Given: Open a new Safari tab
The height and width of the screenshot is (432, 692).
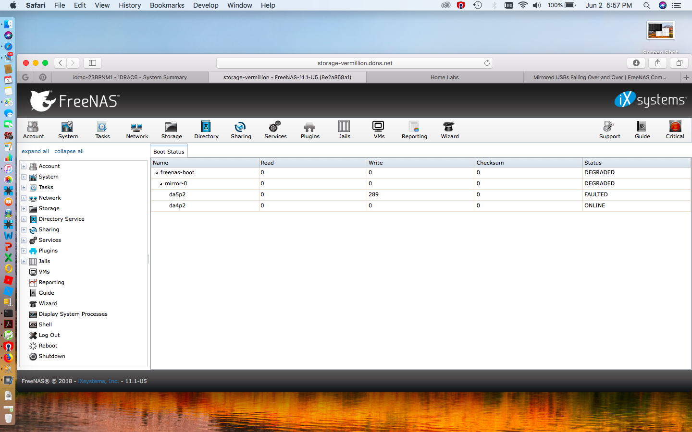Looking at the screenshot, I should [686, 77].
